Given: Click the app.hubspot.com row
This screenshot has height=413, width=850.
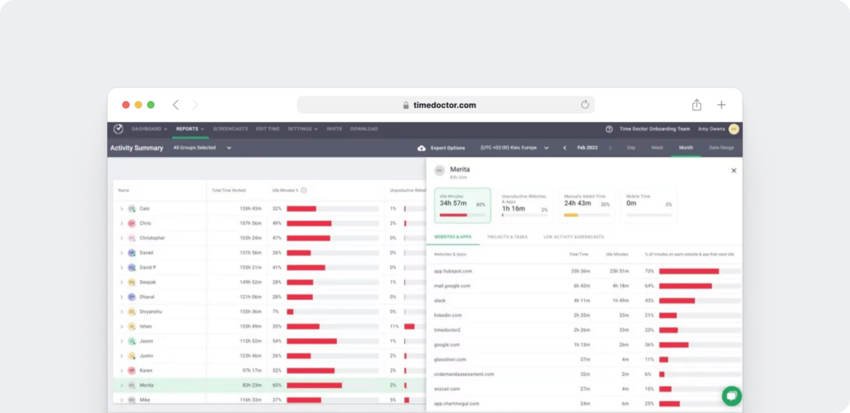Looking at the screenshot, I should [584, 271].
